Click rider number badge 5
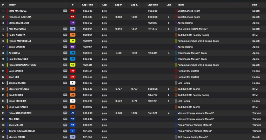This screenshot has width=266, height=140. point(72,83)
